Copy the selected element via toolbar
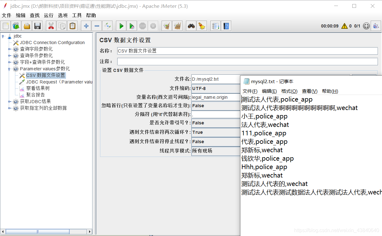382x236 pixels. (x=62, y=26)
